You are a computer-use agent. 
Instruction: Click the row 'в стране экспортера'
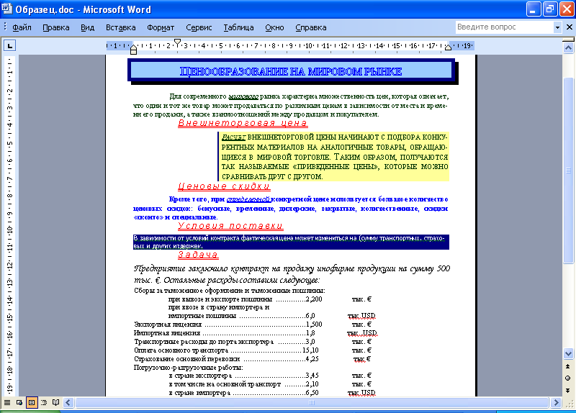tap(270, 376)
